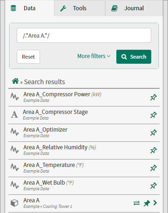Open the Journal tab
Image resolution: width=168 pixels, height=213 pixels.
(x=134, y=8)
